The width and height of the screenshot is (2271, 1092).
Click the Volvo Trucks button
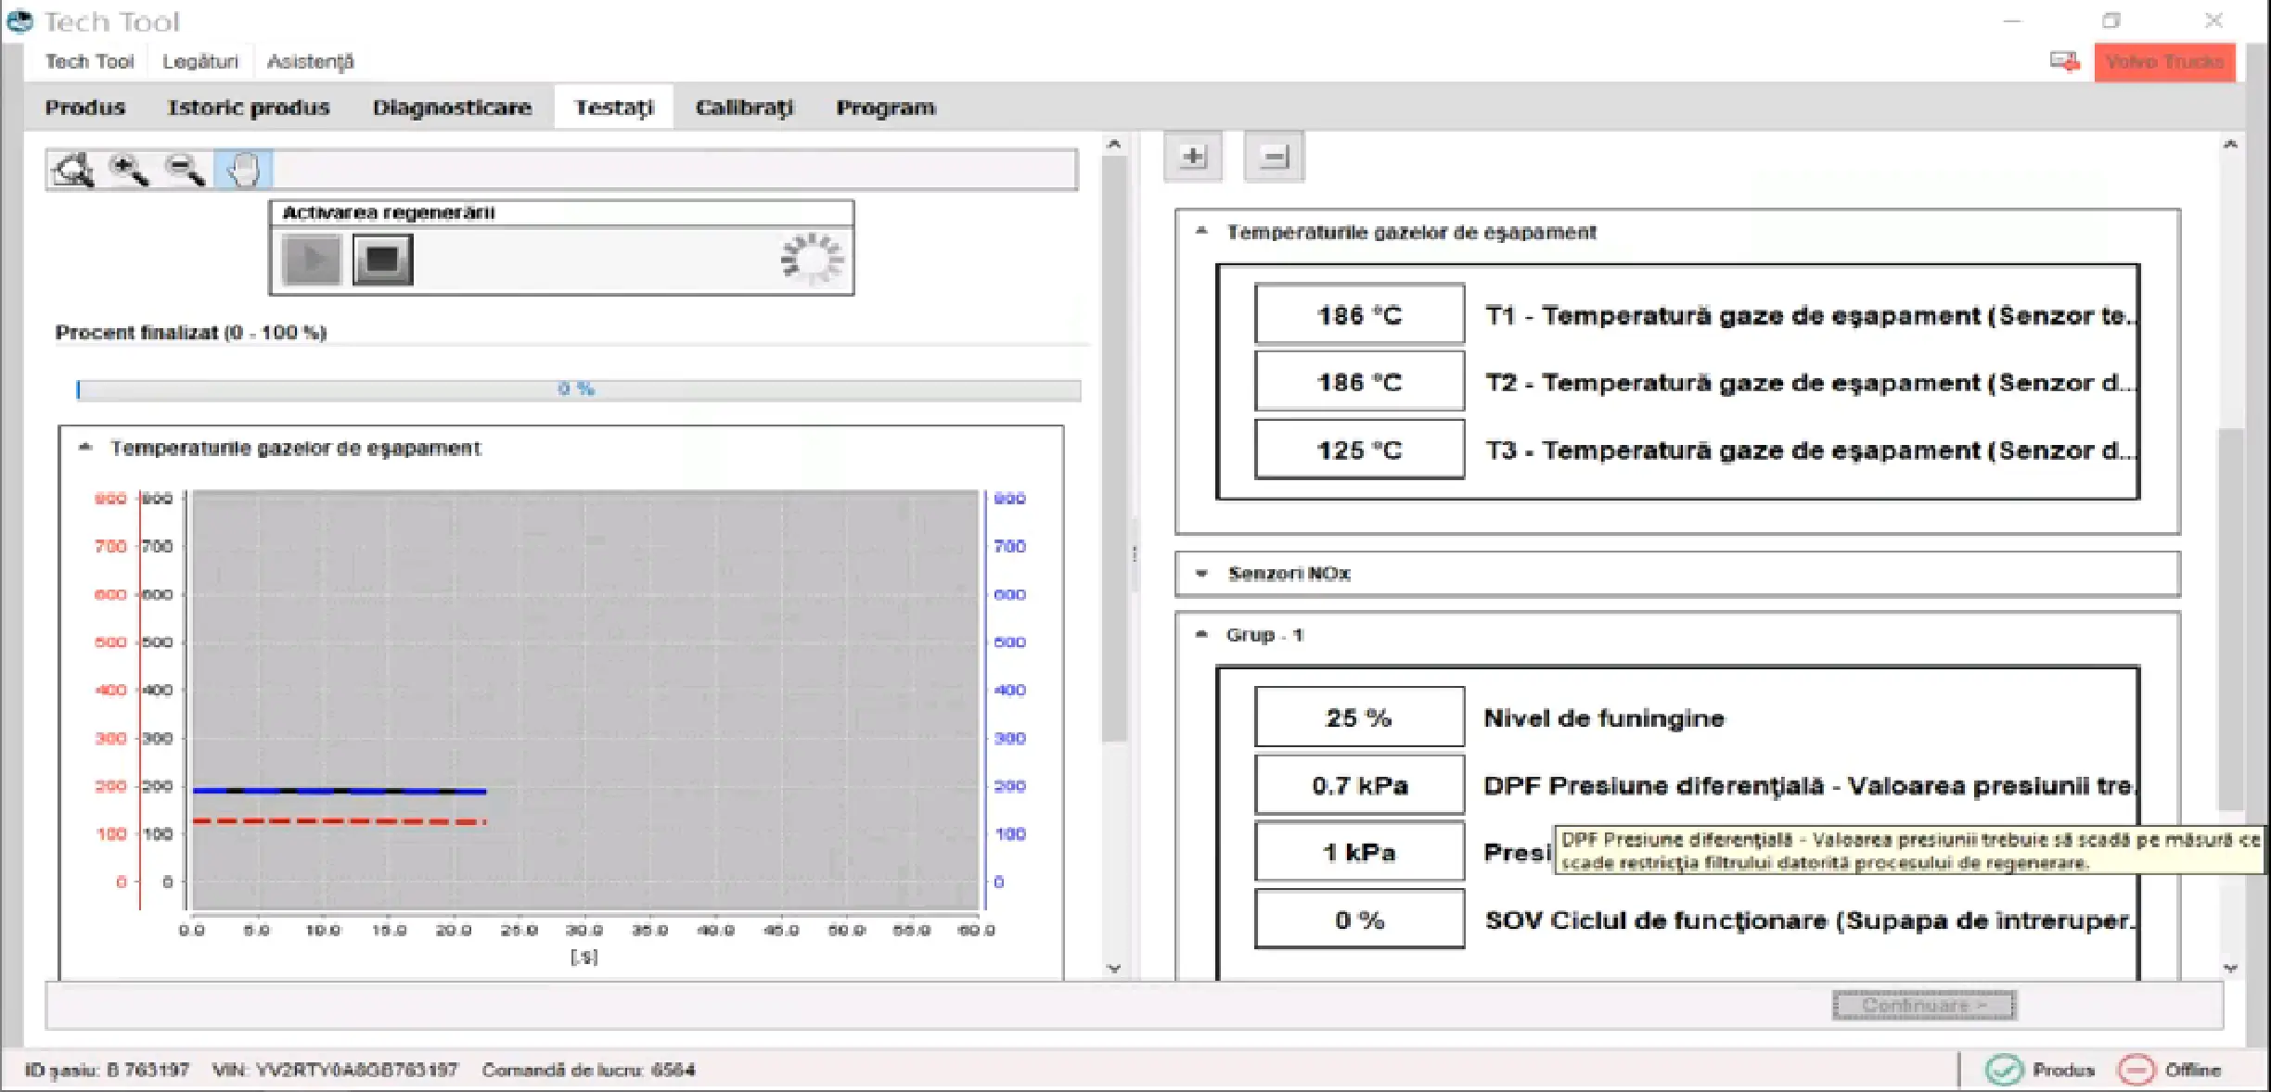pos(2164,62)
